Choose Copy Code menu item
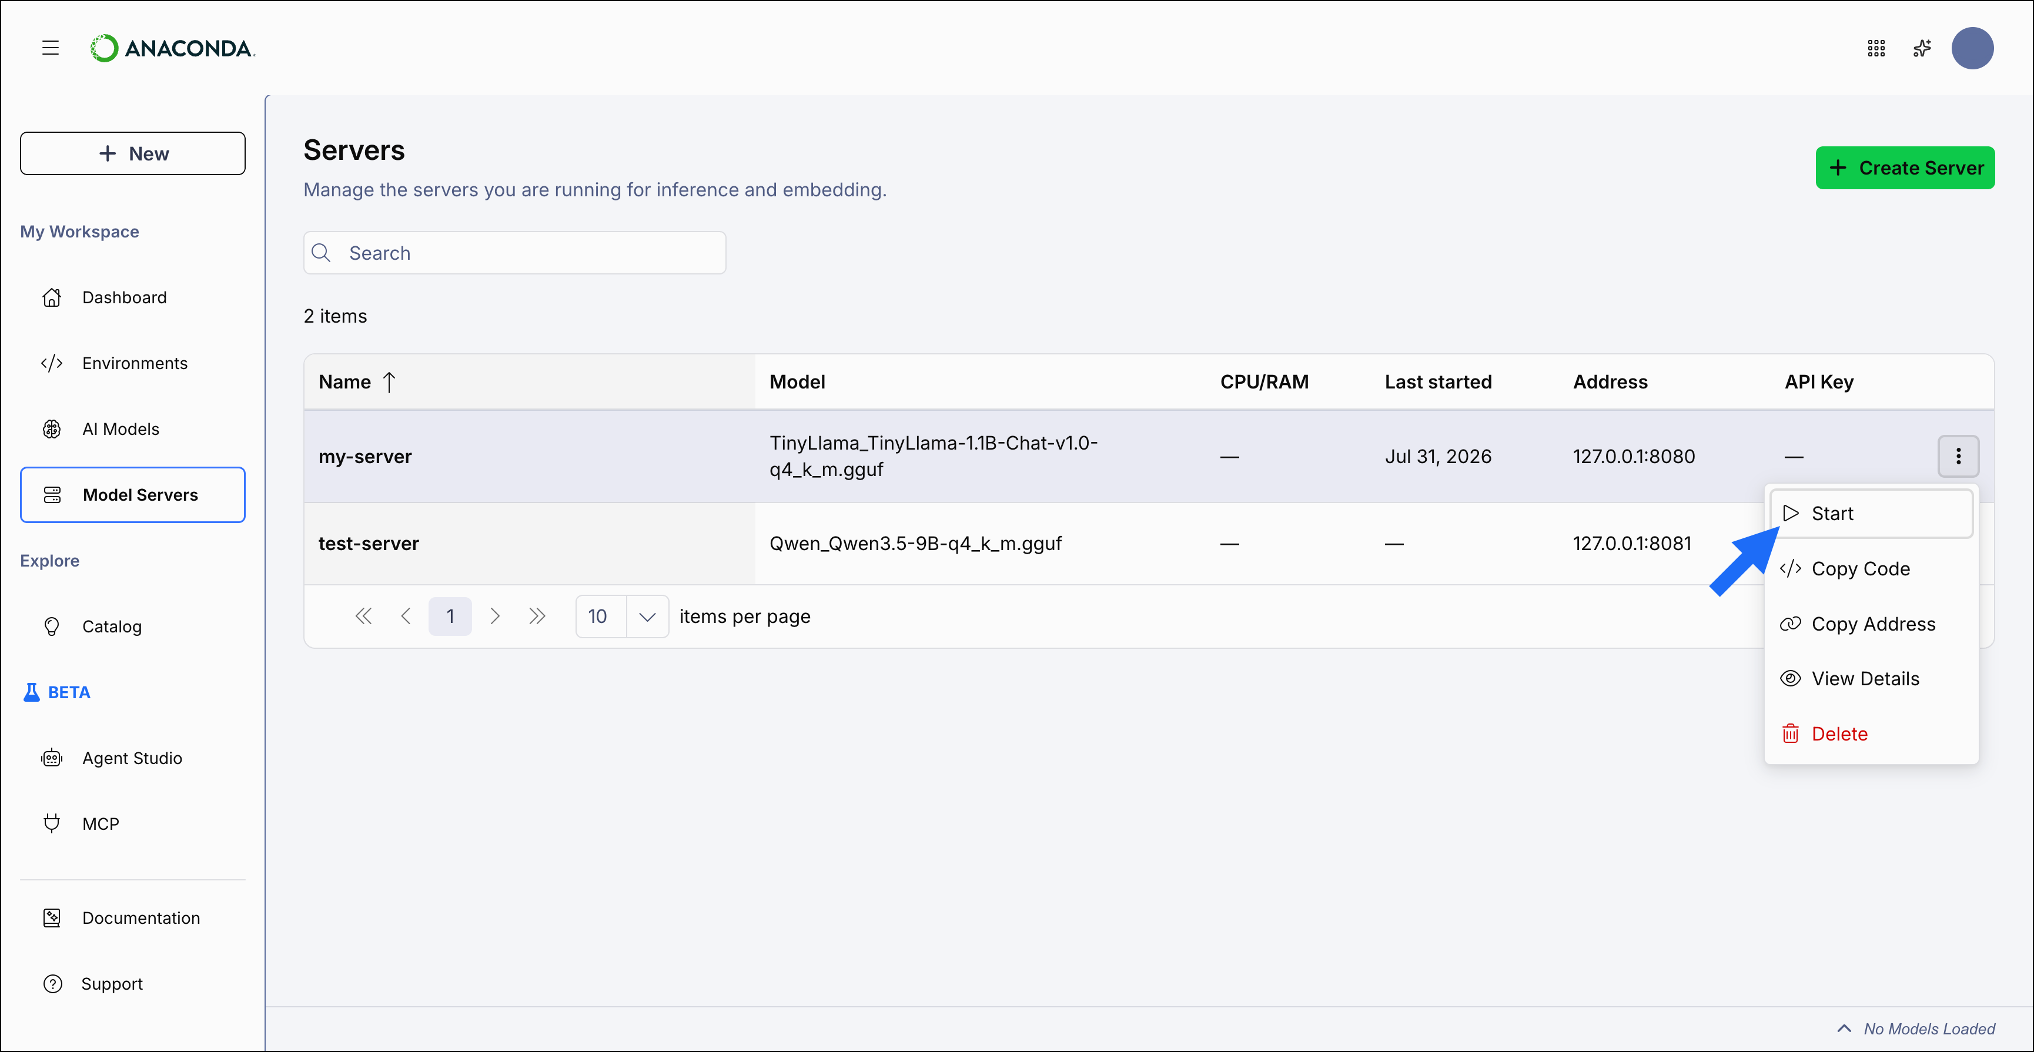The image size is (2034, 1052). (x=1871, y=569)
